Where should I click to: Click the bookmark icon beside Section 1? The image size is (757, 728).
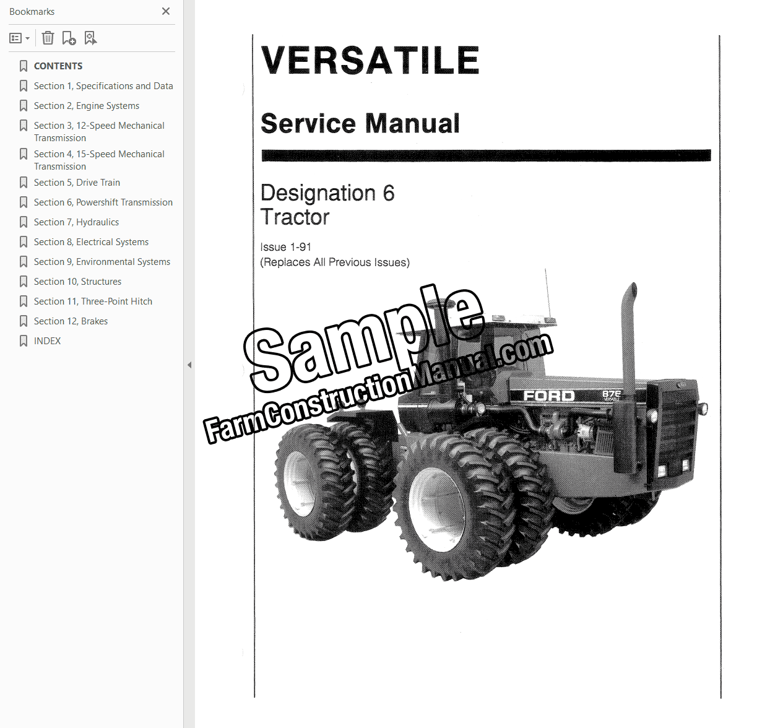24,86
